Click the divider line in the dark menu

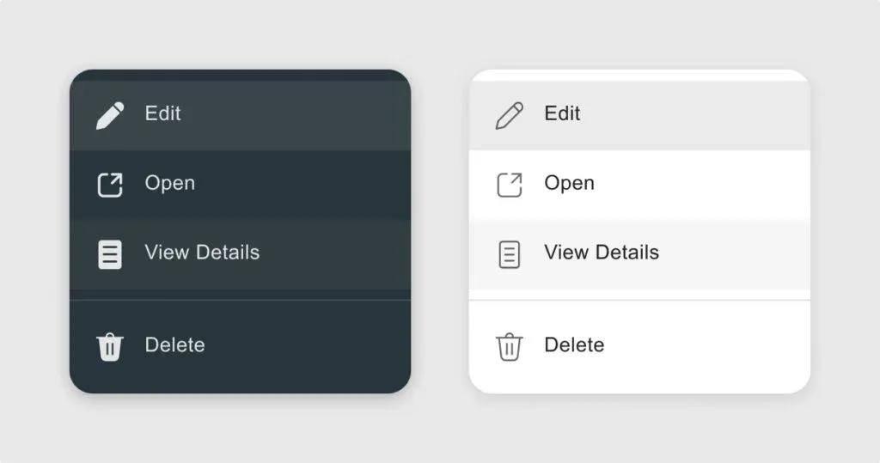point(240,300)
